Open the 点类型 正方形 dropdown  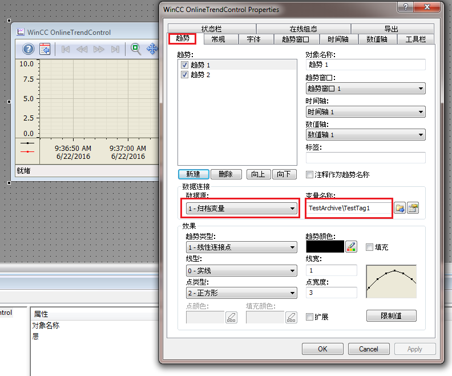pyautogui.click(x=241, y=293)
